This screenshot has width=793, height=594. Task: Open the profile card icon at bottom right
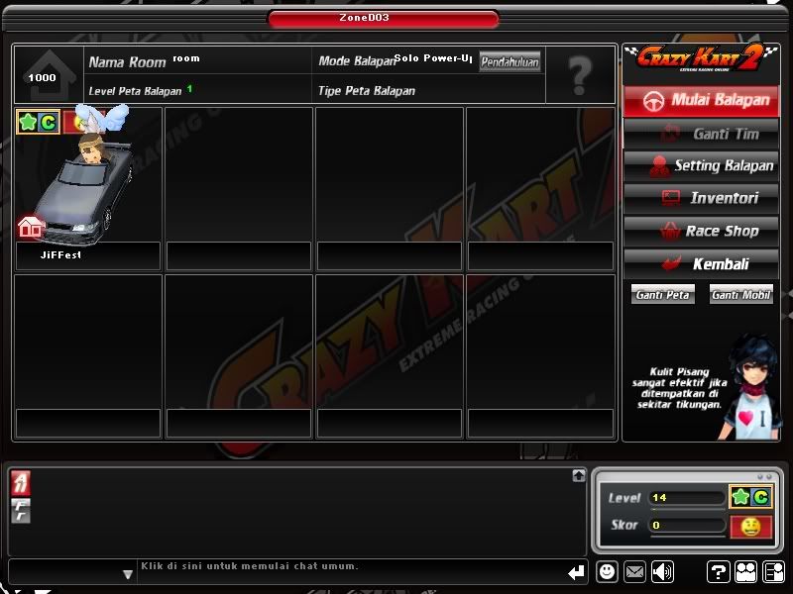774,572
